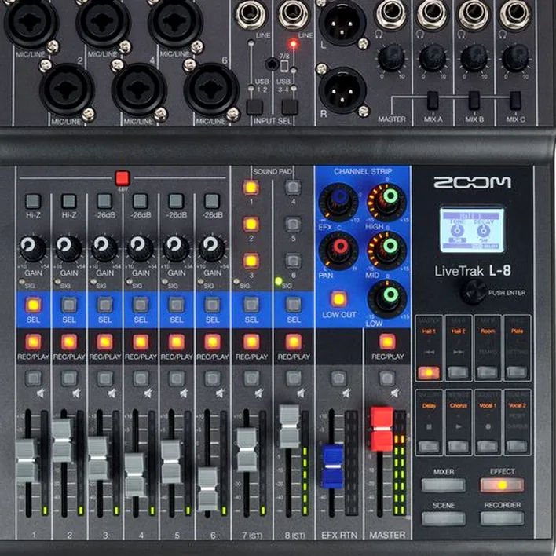This screenshot has height=556, width=556.
Task: Switch to RECORDER mode
Action: [x=502, y=518]
